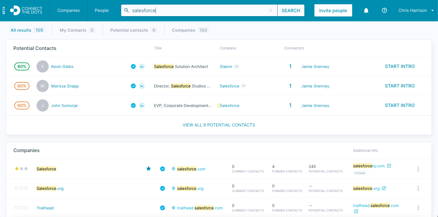This screenshot has width=438, height=217.
Task: Open John Somorjai LinkedIn icon
Action: pyautogui.click(x=142, y=105)
